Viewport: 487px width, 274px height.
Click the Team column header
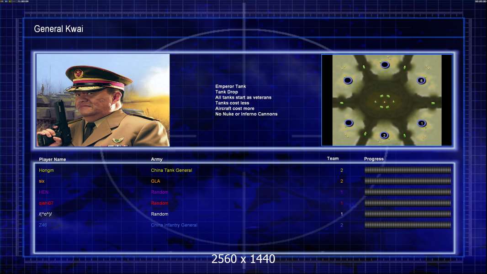(333, 158)
